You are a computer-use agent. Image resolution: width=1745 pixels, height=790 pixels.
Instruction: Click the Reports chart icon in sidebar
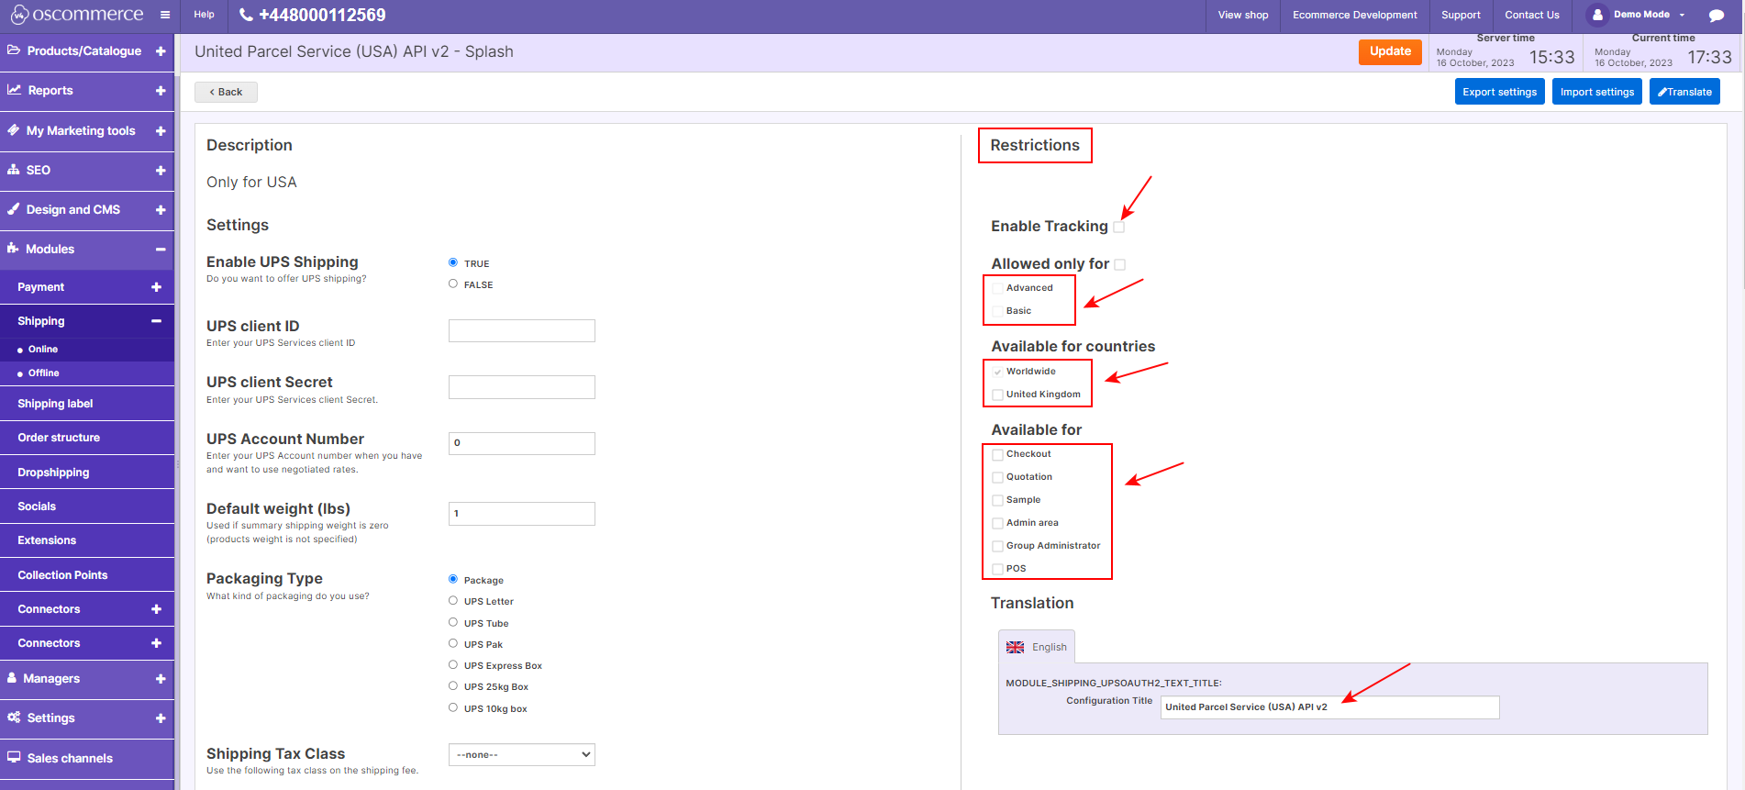[x=14, y=90]
